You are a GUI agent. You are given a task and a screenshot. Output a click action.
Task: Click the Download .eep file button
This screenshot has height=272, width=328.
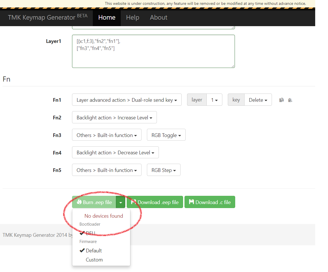coord(155,202)
